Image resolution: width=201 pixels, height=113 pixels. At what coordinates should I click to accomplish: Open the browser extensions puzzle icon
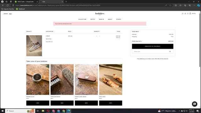coord(180,5)
